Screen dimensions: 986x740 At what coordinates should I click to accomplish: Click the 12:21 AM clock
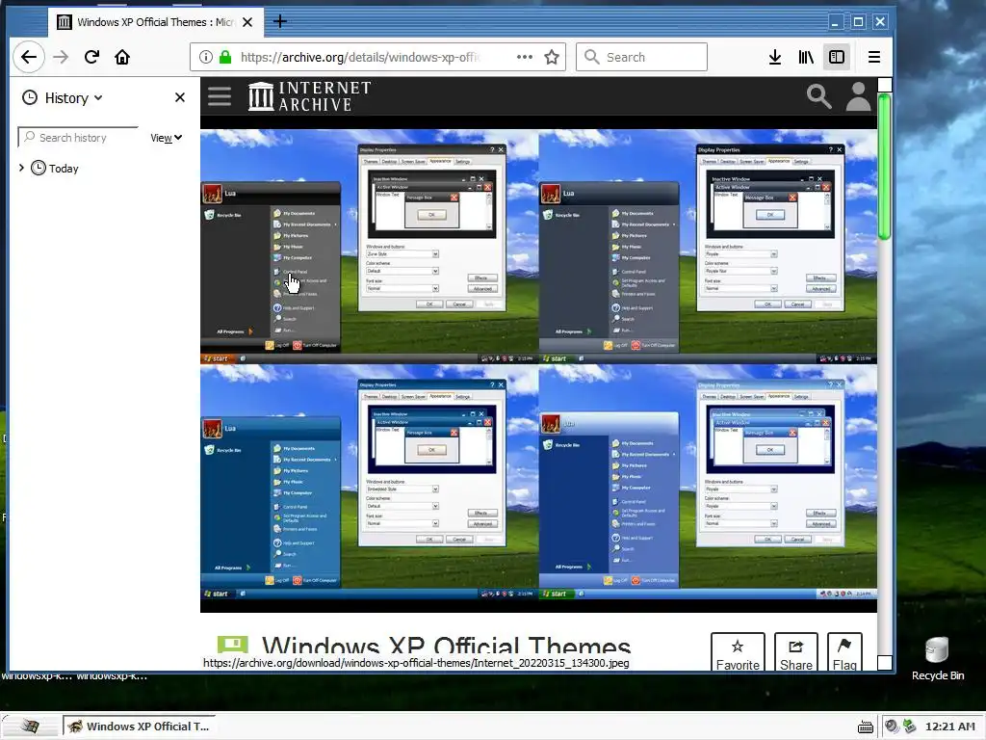(949, 727)
